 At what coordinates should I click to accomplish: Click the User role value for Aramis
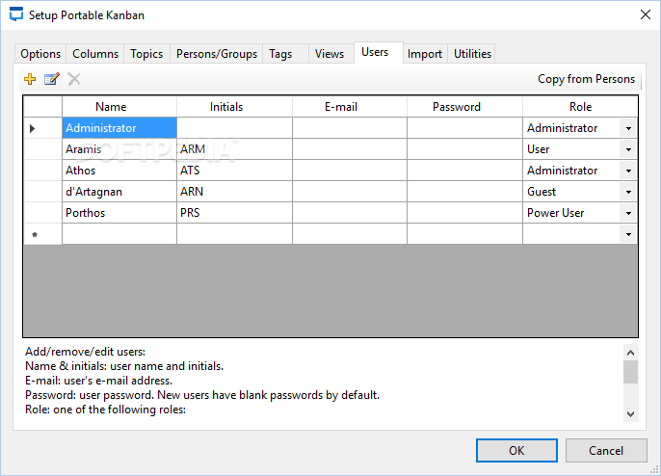[x=538, y=149]
